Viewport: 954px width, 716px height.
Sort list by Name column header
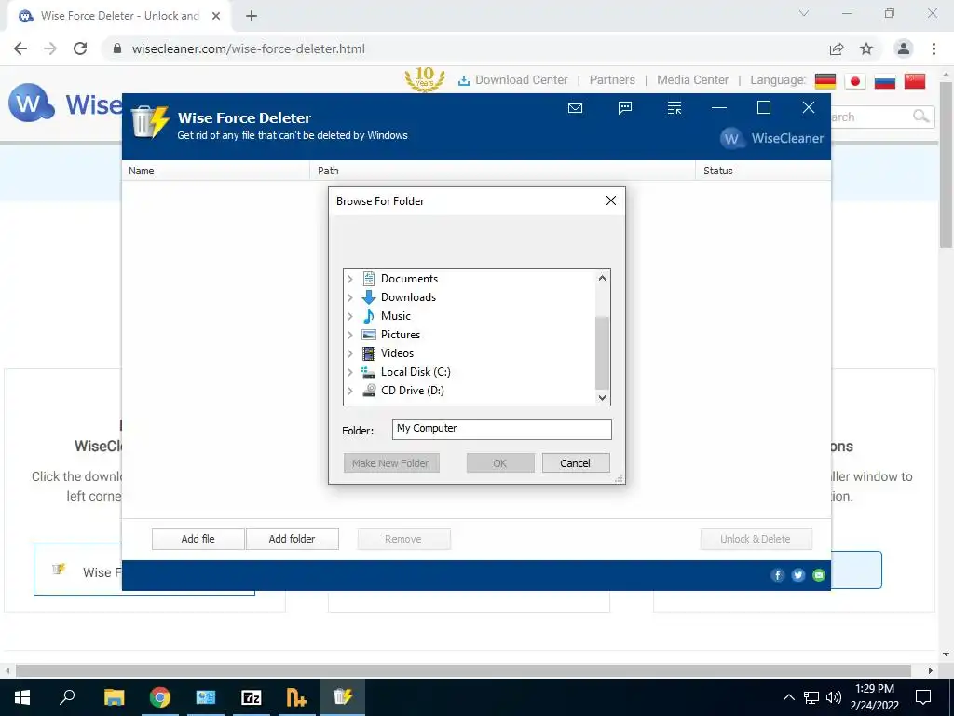216,171
